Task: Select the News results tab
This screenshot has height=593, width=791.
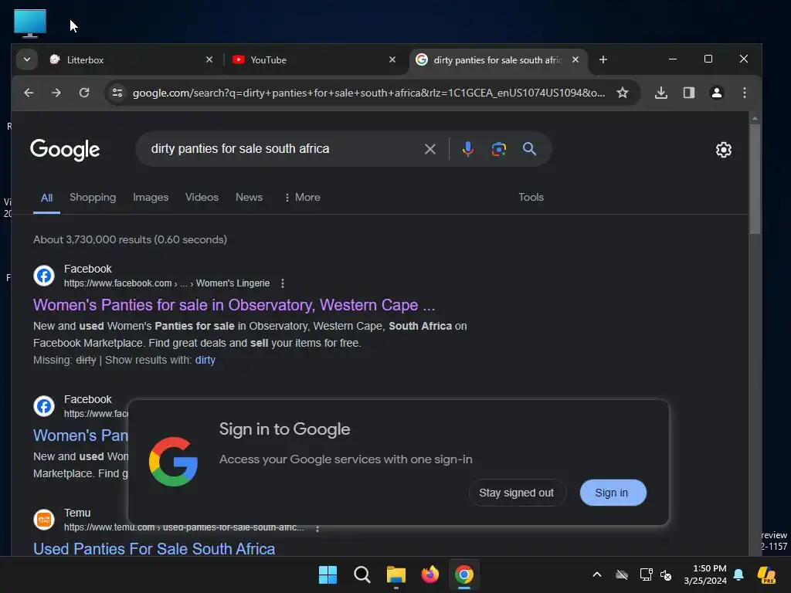Action: [x=250, y=197]
